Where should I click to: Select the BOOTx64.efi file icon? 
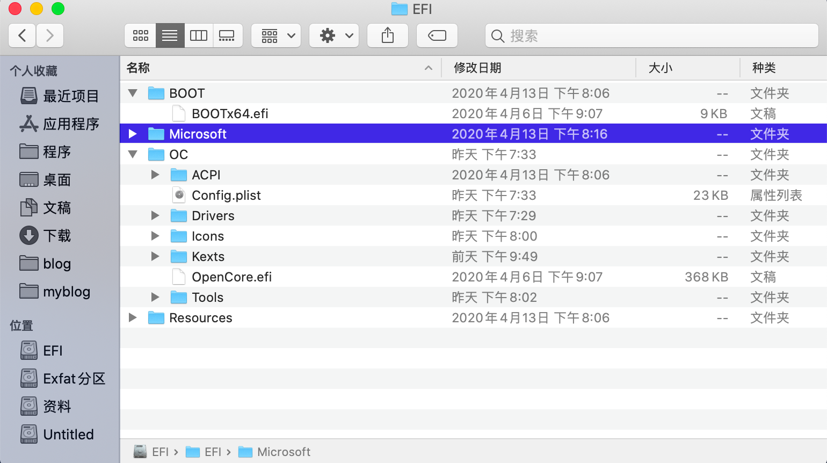[179, 113]
